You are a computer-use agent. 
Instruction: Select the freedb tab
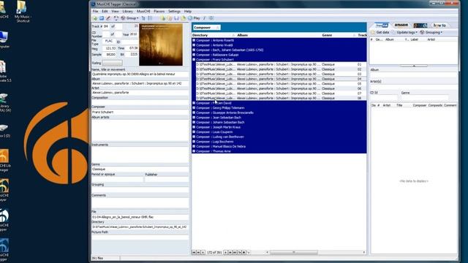[x=382, y=26]
